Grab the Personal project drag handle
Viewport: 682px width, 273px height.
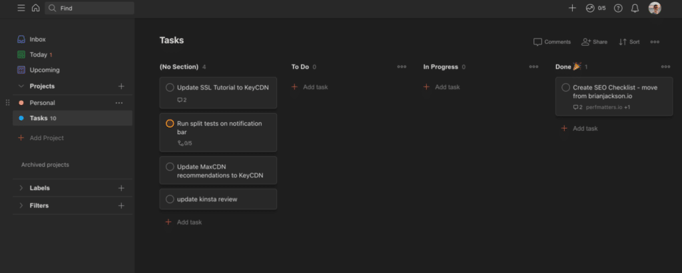7,103
